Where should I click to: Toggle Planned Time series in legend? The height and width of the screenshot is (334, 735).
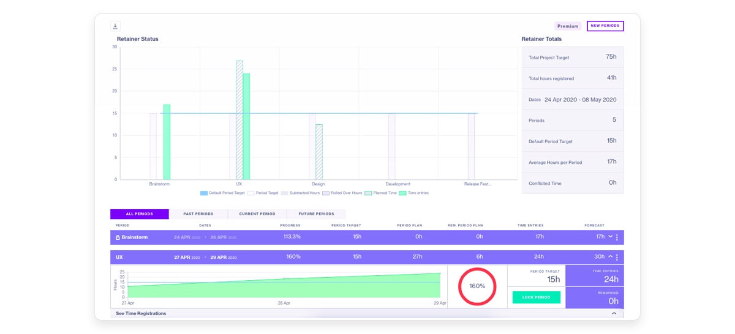[380, 193]
